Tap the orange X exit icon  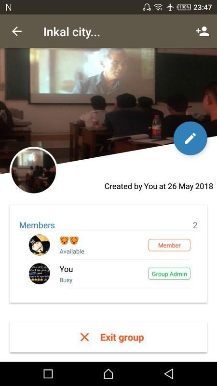coord(85,337)
